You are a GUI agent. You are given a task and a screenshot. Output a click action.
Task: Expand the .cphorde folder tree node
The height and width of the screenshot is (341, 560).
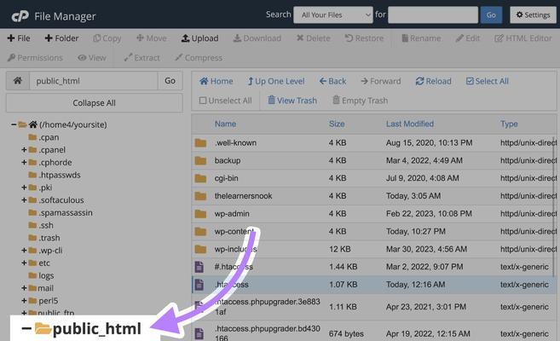click(24, 162)
